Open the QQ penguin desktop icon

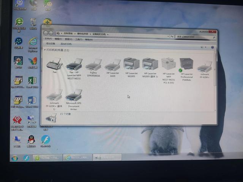31,141
